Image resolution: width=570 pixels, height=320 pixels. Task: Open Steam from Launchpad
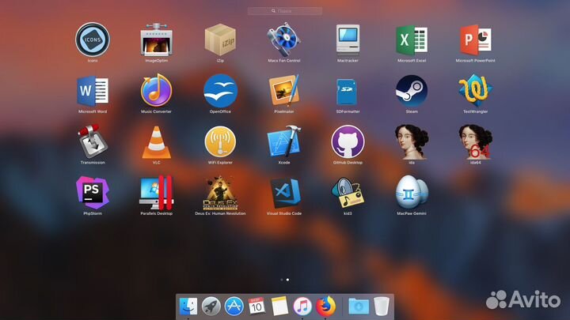412,90
